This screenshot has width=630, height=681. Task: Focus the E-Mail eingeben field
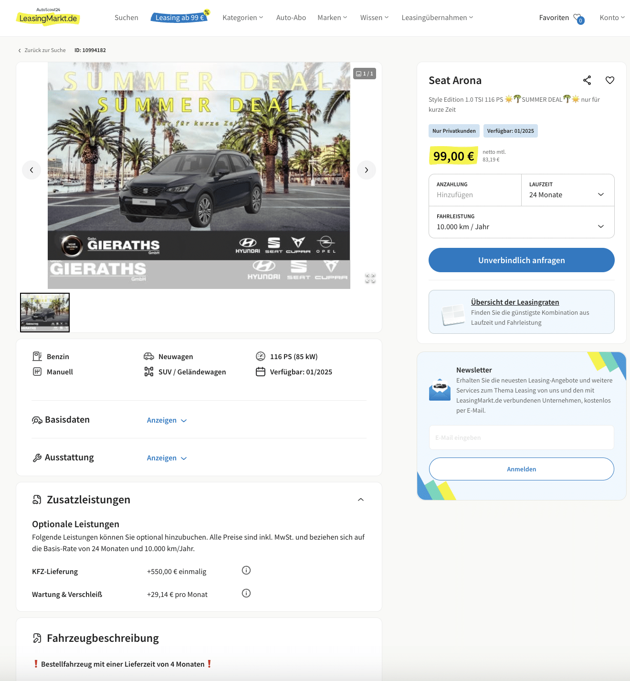pyautogui.click(x=522, y=437)
